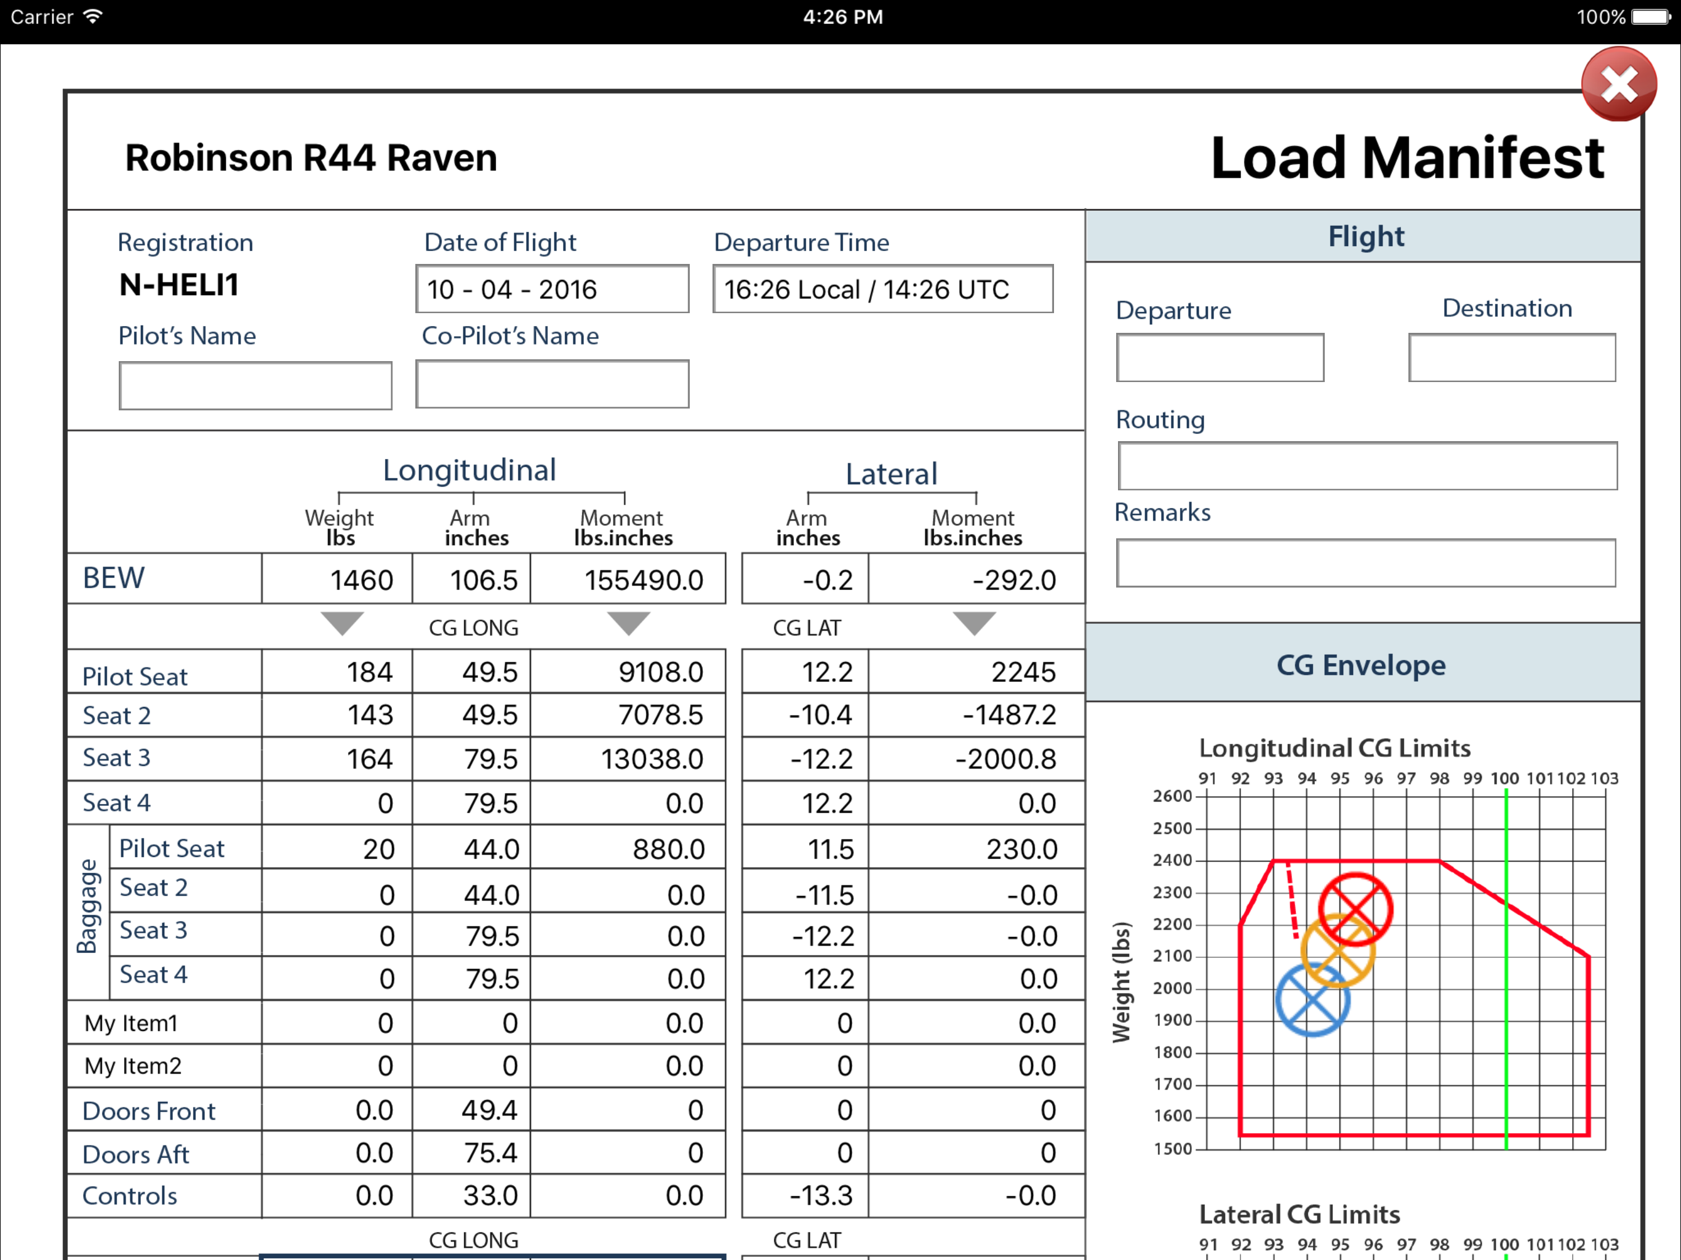Click the blue CG marker on chart
The height and width of the screenshot is (1260, 1681).
coord(1312,1000)
